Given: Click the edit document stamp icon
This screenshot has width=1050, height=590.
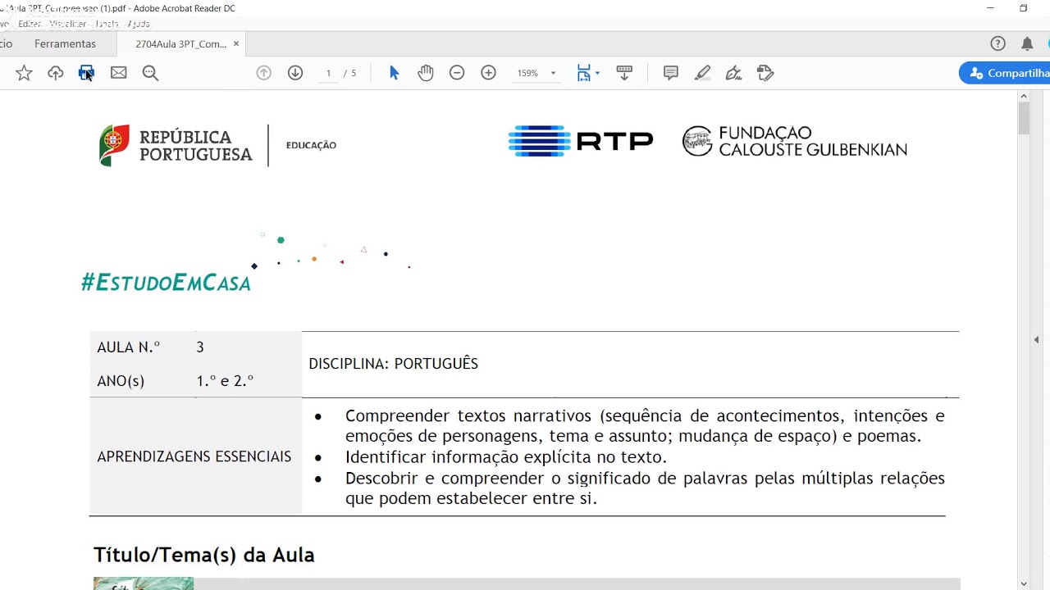Looking at the screenshot, I should pos(765,73).
